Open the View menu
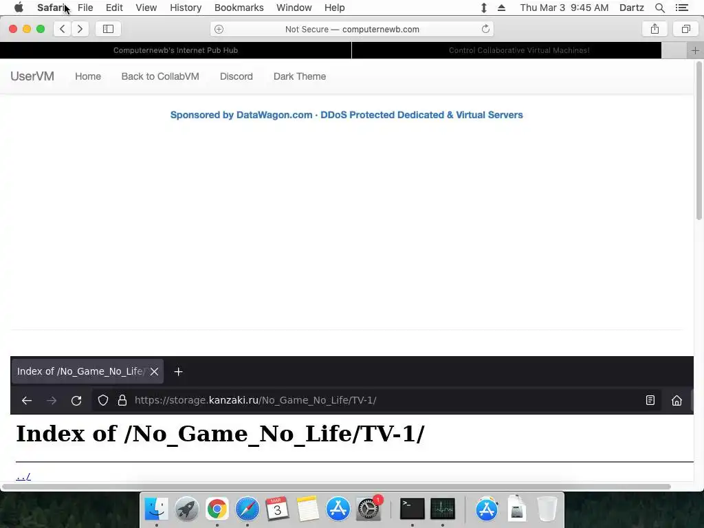The width and height of the screenshot is (704, 528). pos(146,8)
